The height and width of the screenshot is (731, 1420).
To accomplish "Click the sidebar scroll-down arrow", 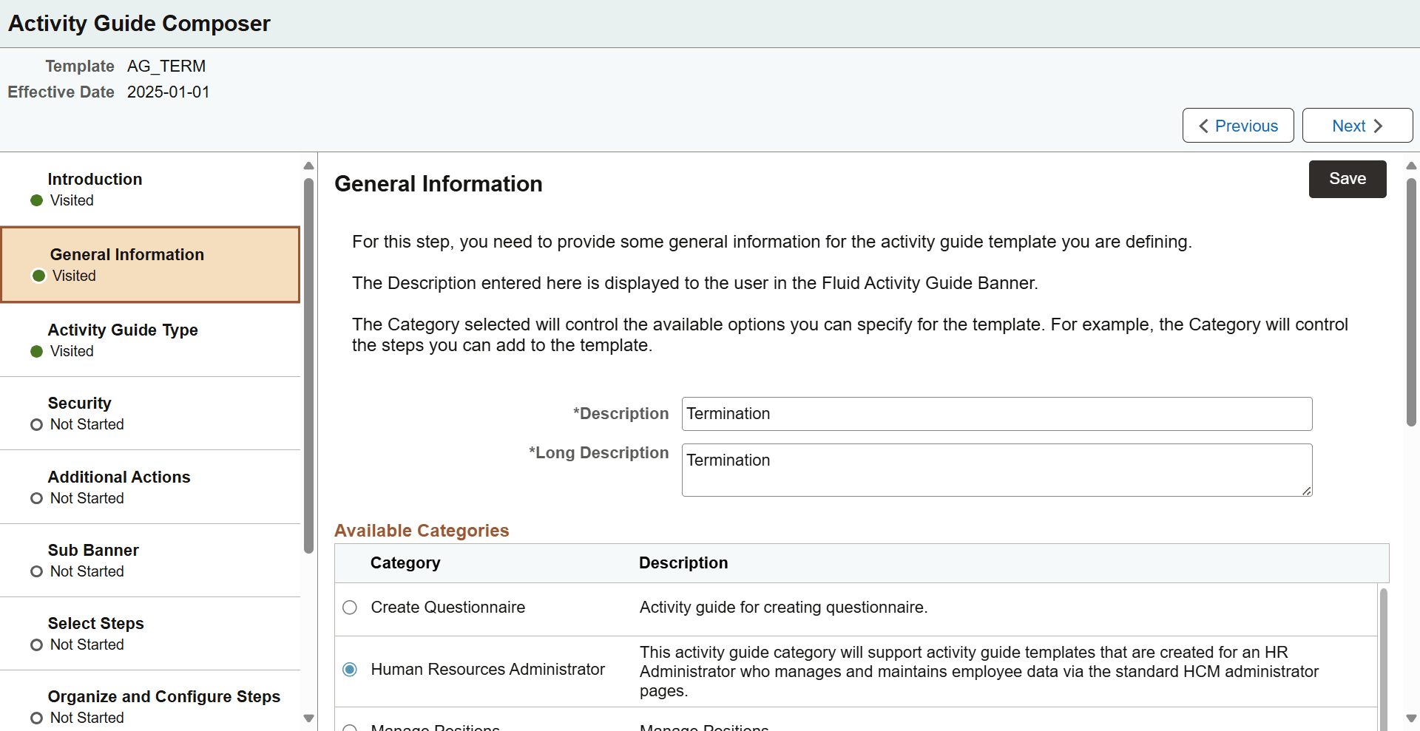I will [x=308, y=718].
